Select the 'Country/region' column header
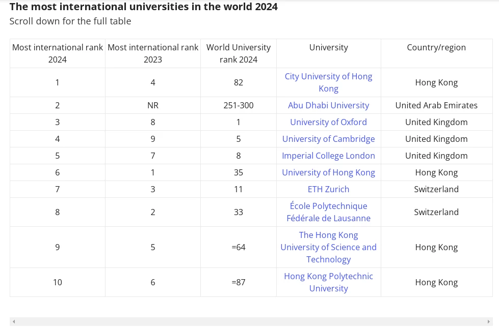Screen dimensions: 499x329 pos(436,53)
